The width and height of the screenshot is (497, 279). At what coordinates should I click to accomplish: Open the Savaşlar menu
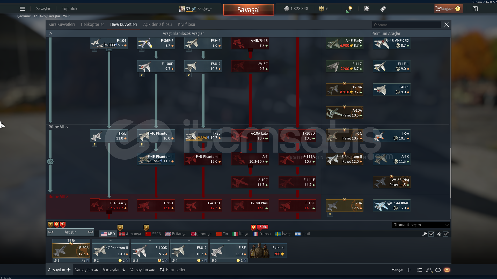tap(43, 9)
